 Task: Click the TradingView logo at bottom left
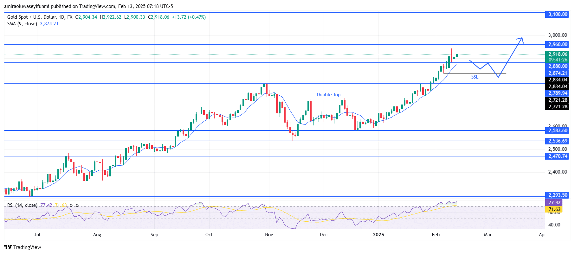pyautogui.click(x=23, y=247)
